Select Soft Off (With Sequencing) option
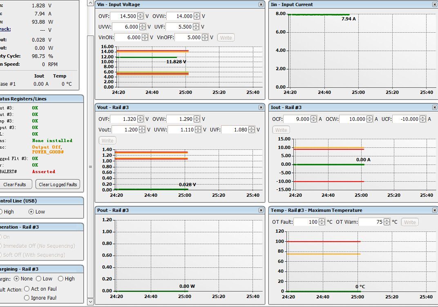The width and height of the screenshot is (438, 307). click(x=33, y=255)
